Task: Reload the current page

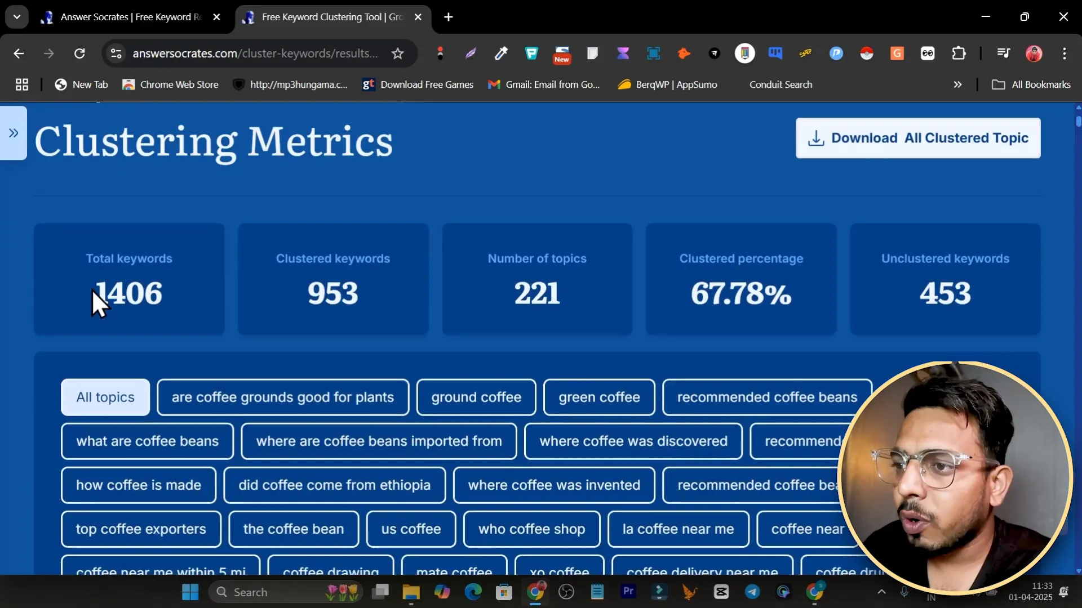Action: click(x=79, y=53)
